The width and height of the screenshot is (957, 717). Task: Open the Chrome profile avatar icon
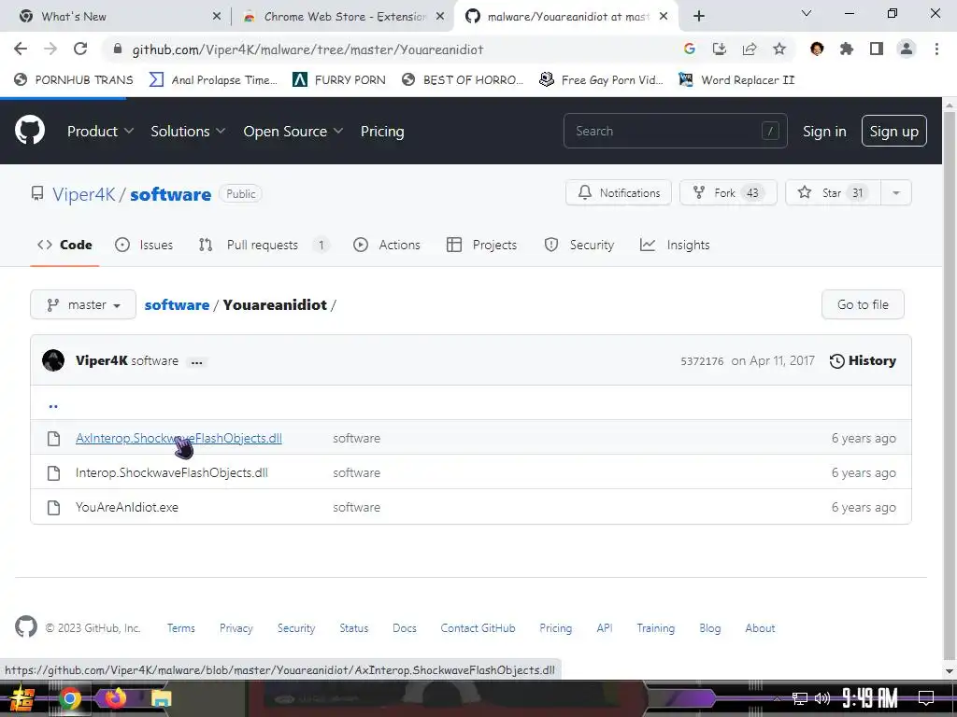tap(907, 49)
